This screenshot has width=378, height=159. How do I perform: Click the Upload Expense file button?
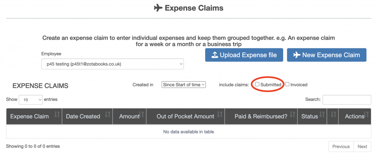(244, 55)
